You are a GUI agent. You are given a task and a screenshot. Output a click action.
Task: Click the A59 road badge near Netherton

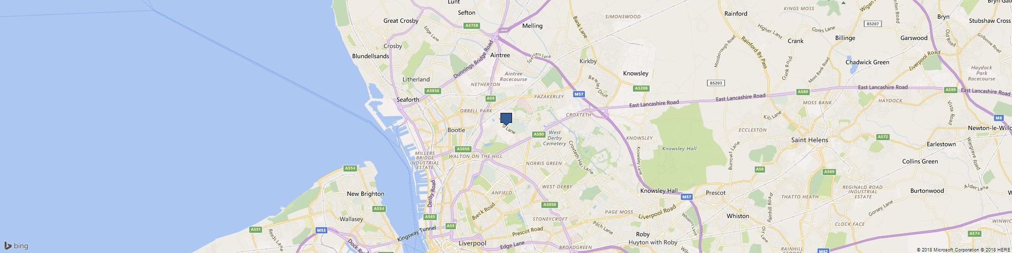point(490,99)
